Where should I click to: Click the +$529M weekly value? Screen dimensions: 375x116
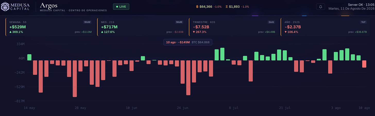pos(18,27)
